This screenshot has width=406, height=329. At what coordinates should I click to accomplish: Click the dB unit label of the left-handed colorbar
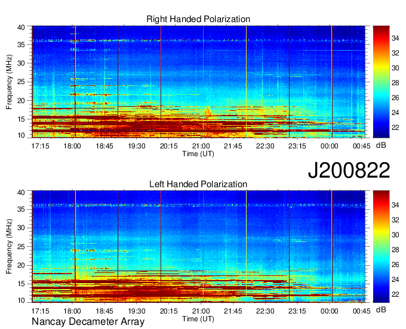(x=381, y=309)
